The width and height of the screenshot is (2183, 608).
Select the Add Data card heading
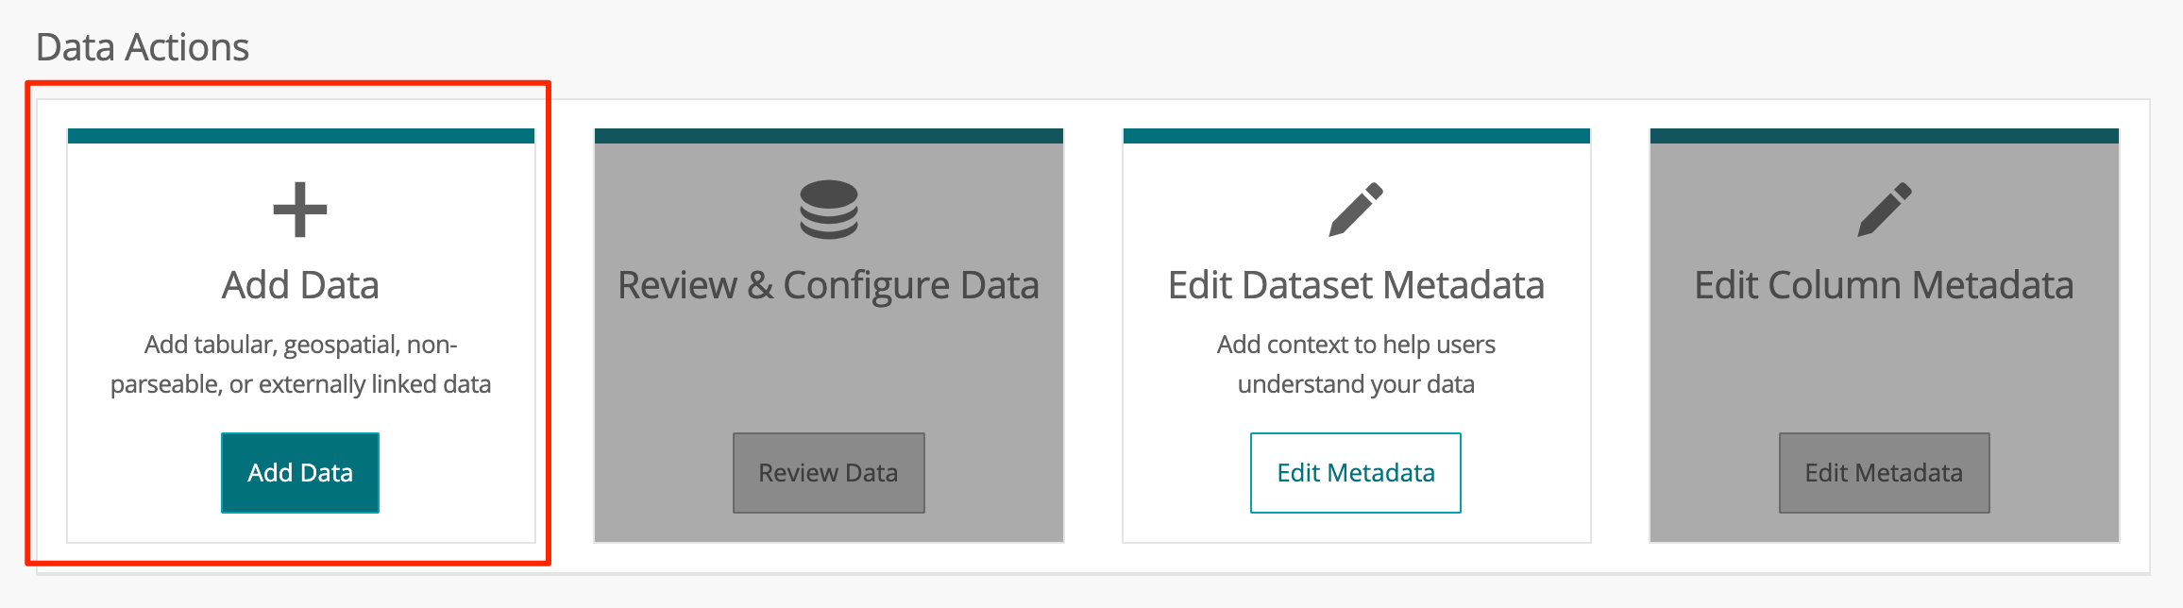pos(300,285)
